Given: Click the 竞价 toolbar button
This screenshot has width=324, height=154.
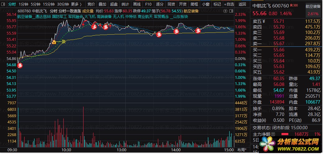Looking at the screenshot, I should coord(91,4).
